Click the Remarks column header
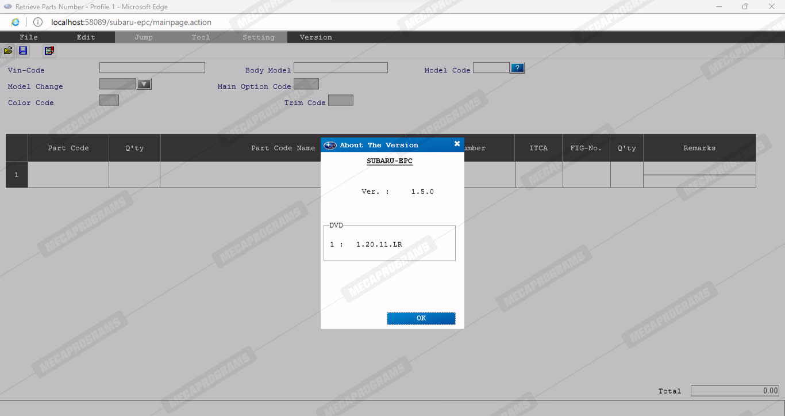 pos(699,148)
